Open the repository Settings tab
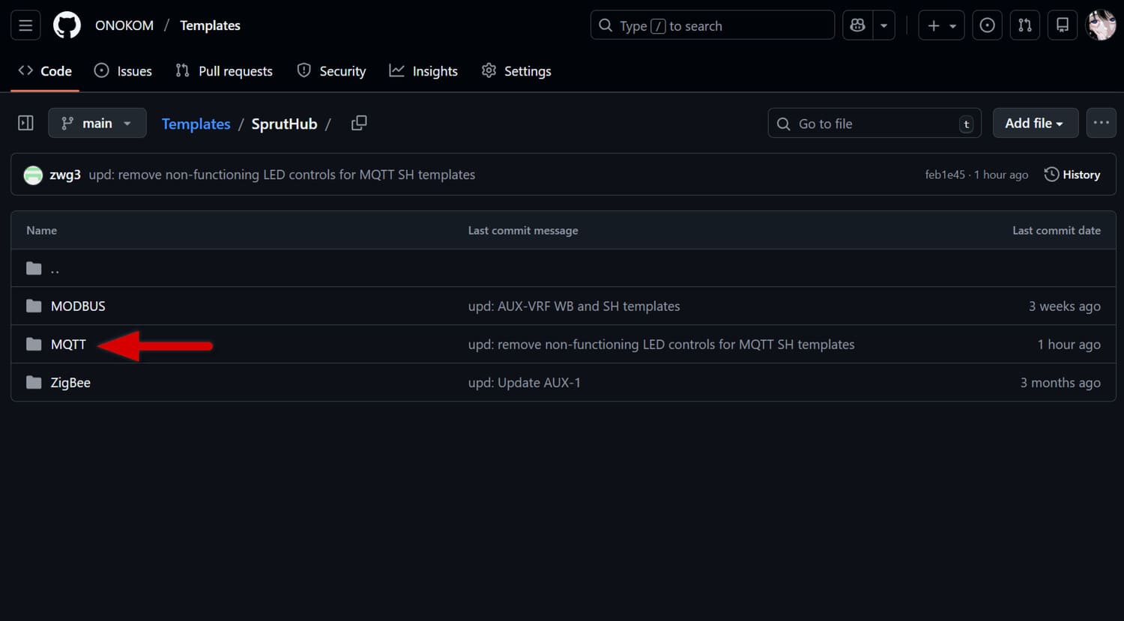The height and width of the screenshot is (621, 1124). point(516,70)
